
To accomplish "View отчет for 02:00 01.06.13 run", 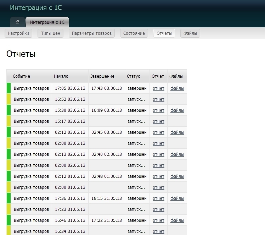I will [x=158, y=187].
